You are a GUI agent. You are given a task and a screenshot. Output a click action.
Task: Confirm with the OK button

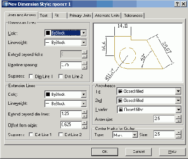click(104, 152)
